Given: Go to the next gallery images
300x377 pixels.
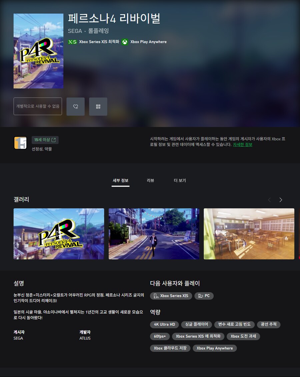Looking at the screenshot, I should [281, 200].
